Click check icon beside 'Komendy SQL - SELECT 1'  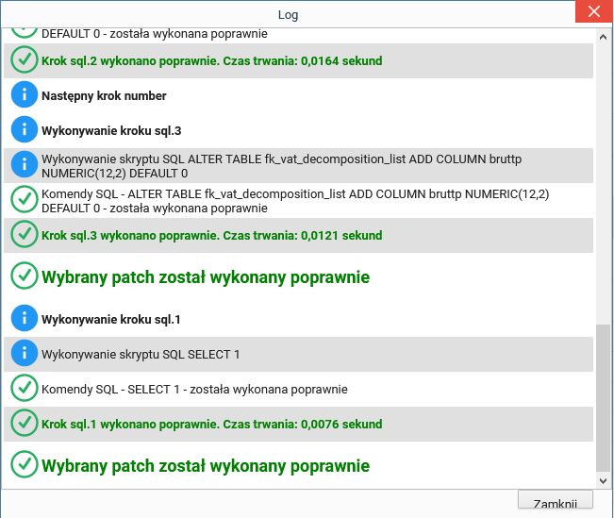25,388
